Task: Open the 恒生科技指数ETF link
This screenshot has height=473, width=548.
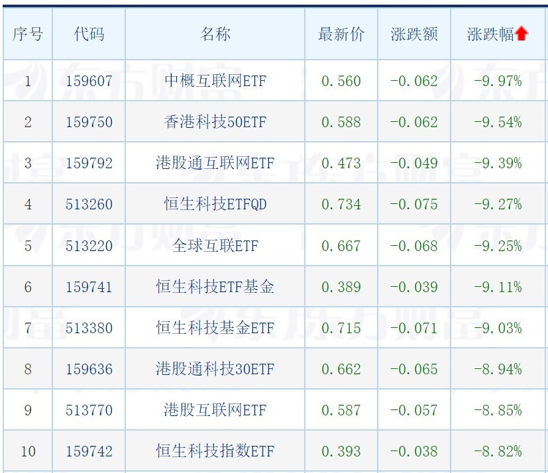Action: (215, 451)
